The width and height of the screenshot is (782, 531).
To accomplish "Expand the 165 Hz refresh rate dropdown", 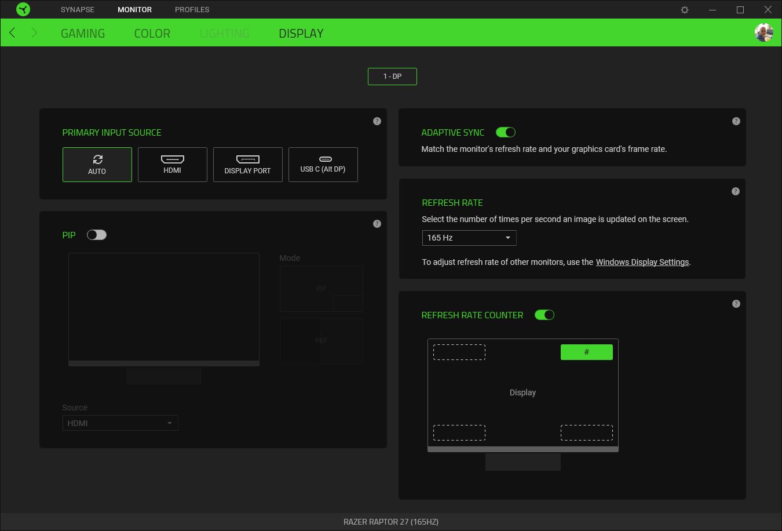I will 469,238.
